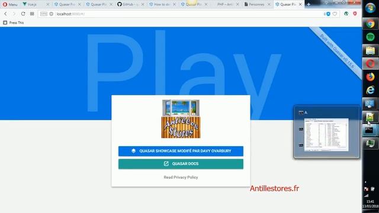The width and height of the screenshot is (379, 213).
Task: Close the Vue.js tab
Action: 47,4
